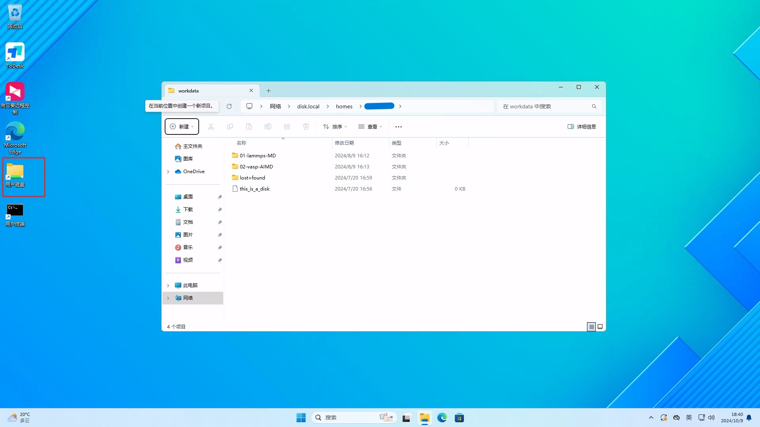Click the disk.local breadcrumb segment

[308, 106]
